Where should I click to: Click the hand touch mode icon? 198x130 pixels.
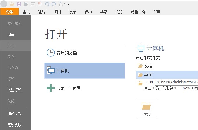[61, 4]
